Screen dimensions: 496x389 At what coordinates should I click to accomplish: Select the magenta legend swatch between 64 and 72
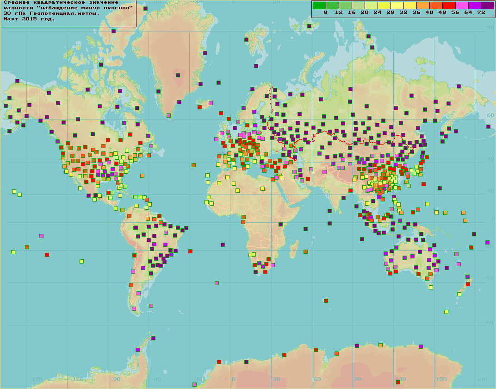coord(475,5)
